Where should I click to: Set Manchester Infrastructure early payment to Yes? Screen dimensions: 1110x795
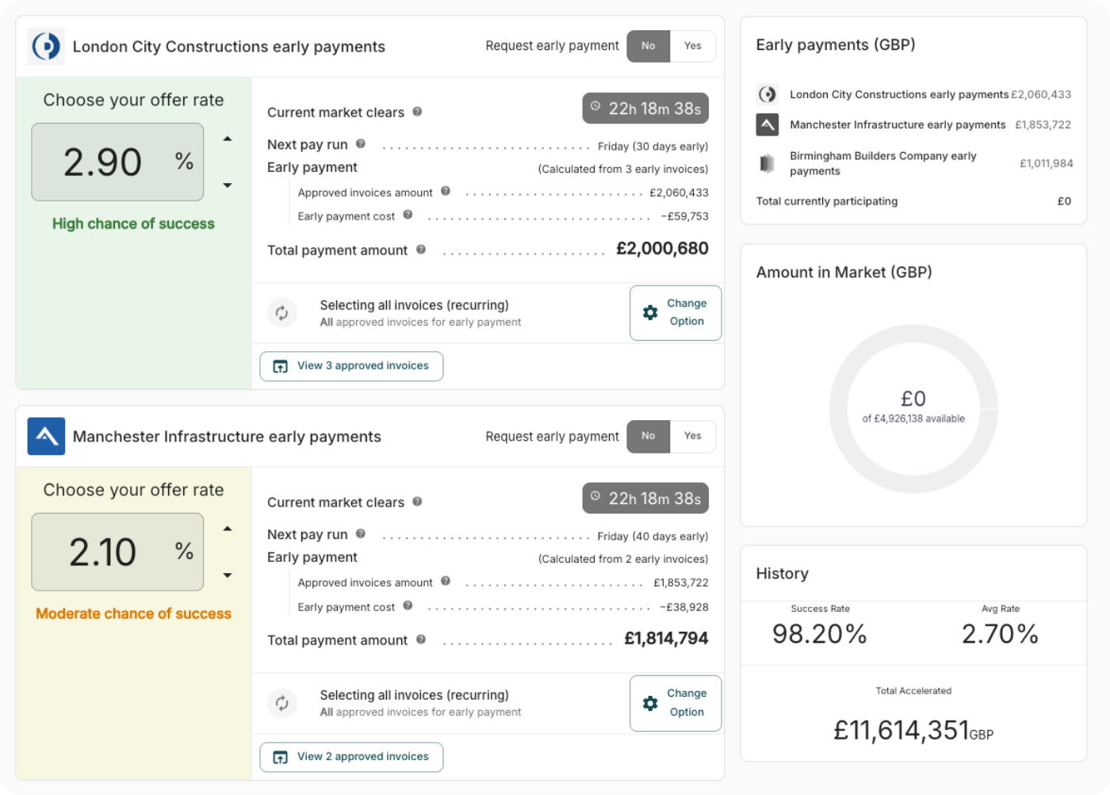pyautogui.click(x=692, y=436)
